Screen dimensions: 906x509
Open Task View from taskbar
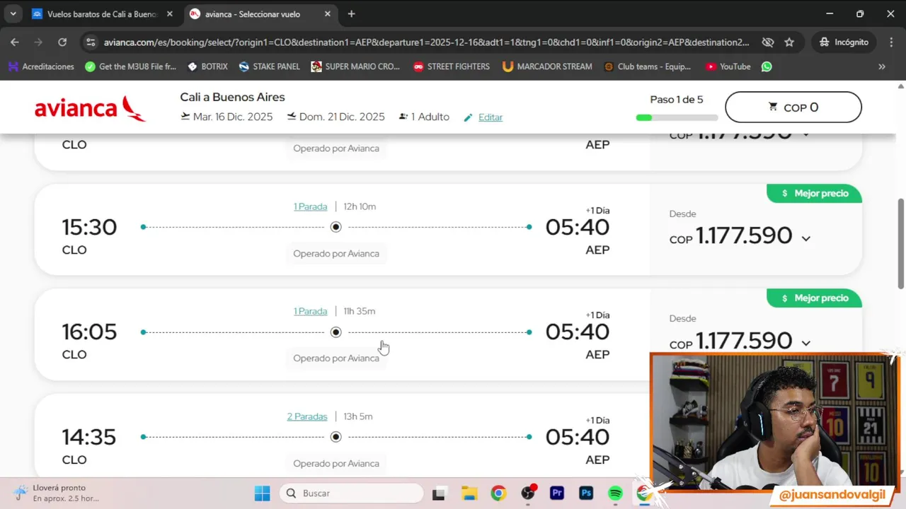tap(439, 493)
